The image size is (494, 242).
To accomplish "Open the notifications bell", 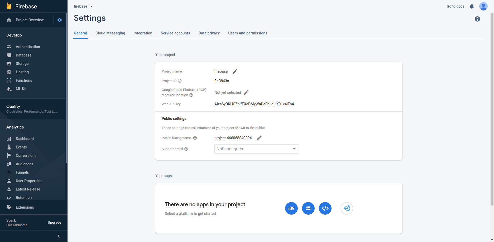I will 472,6.
